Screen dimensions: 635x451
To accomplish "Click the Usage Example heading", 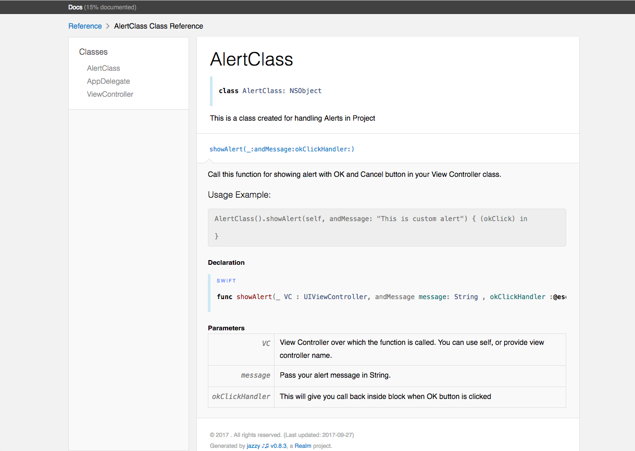I will (x=239, y=195).
